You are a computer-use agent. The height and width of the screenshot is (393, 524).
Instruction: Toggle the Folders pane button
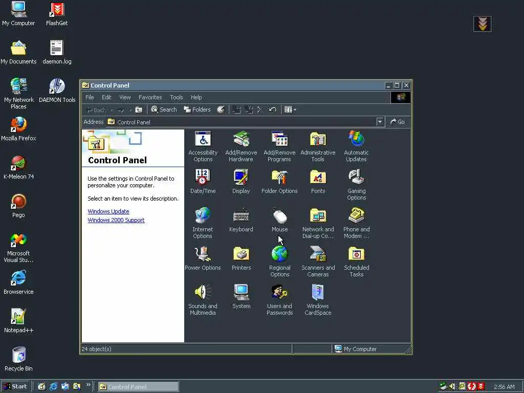click(x=197, y=110)
